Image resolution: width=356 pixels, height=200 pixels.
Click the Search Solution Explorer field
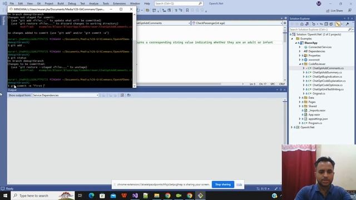click(319, 29)
